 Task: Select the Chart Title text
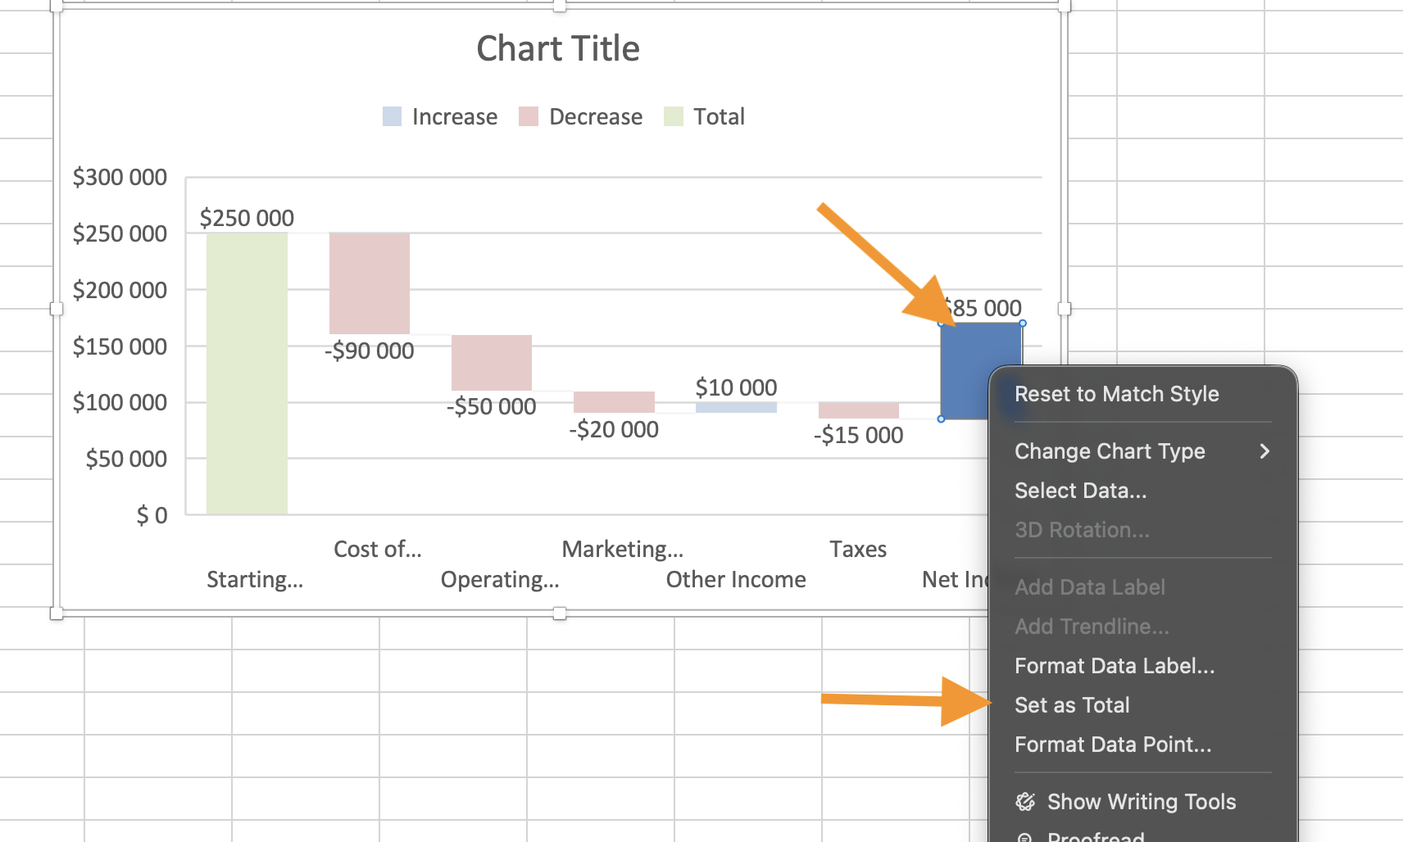coord(558,49)
